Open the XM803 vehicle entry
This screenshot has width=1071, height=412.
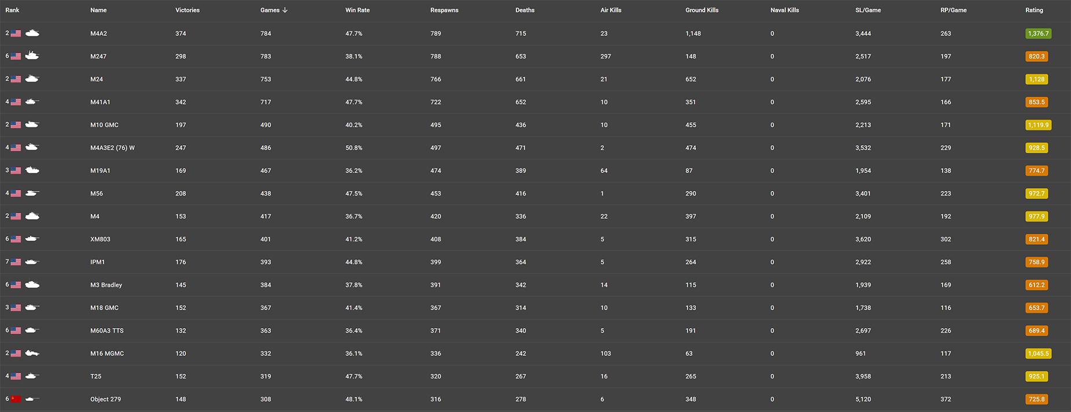(100, 239)
